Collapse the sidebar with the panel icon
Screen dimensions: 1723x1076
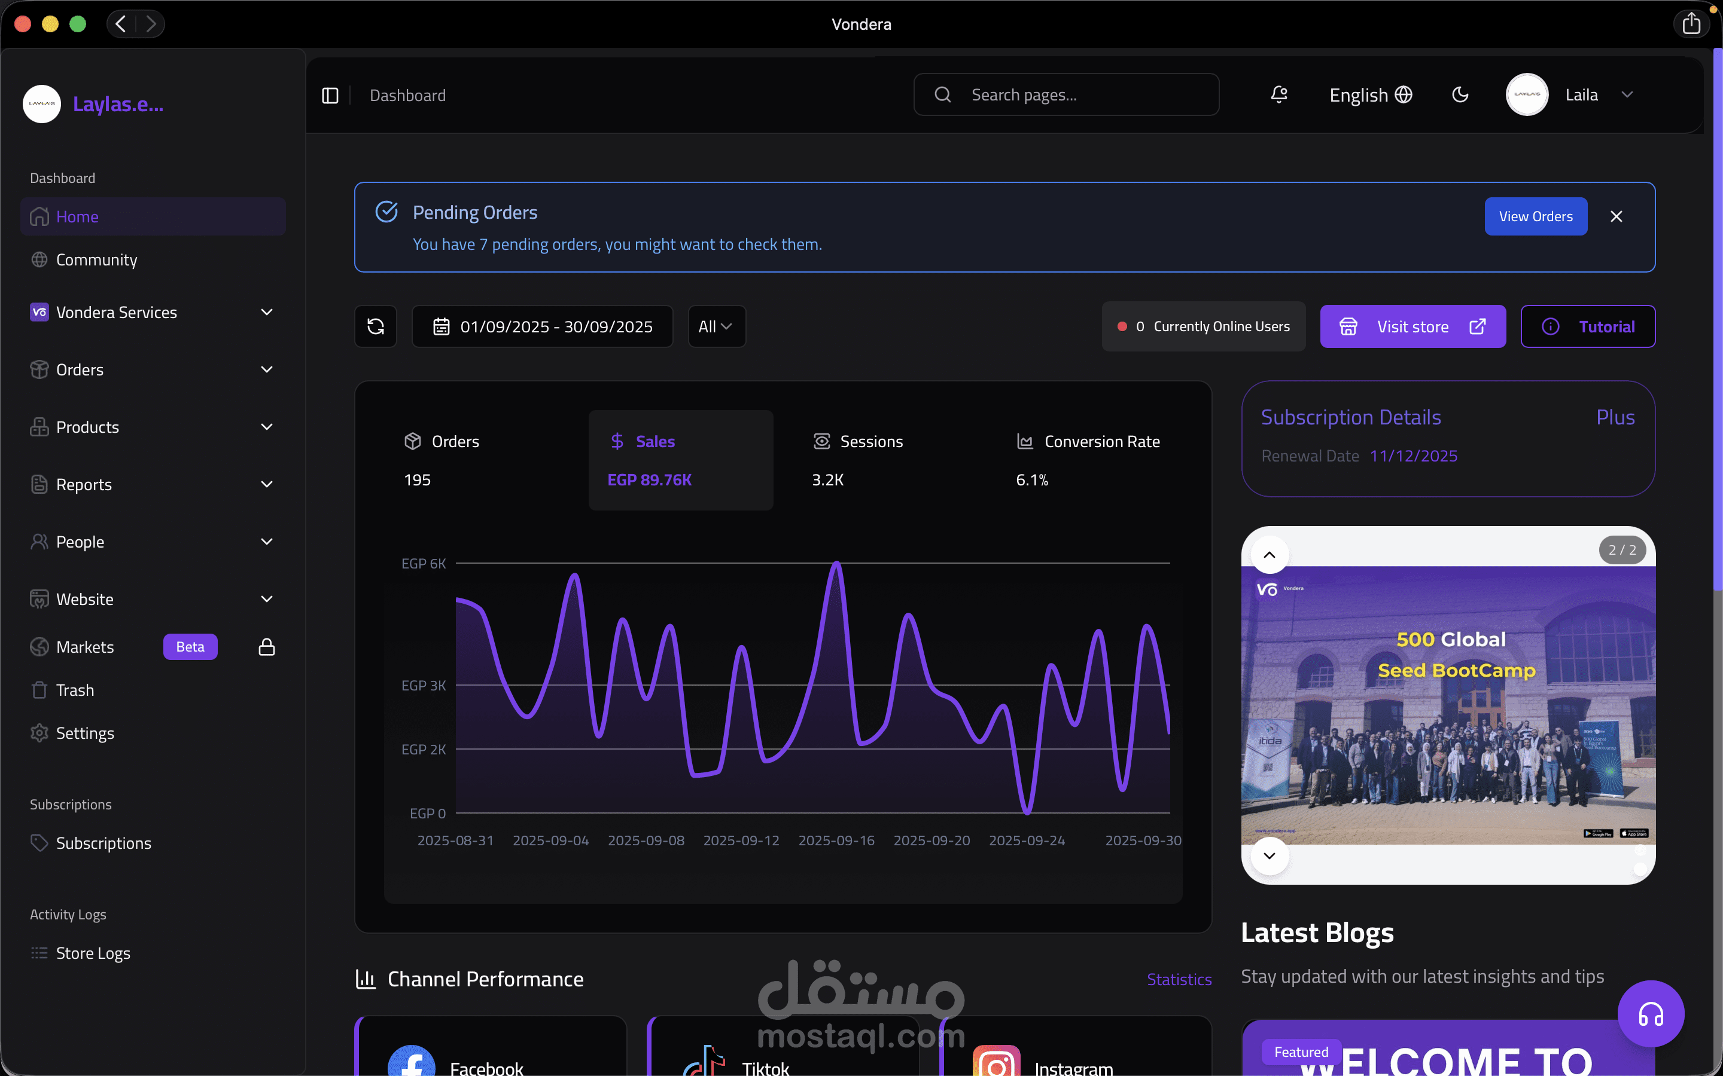point(330,94)
